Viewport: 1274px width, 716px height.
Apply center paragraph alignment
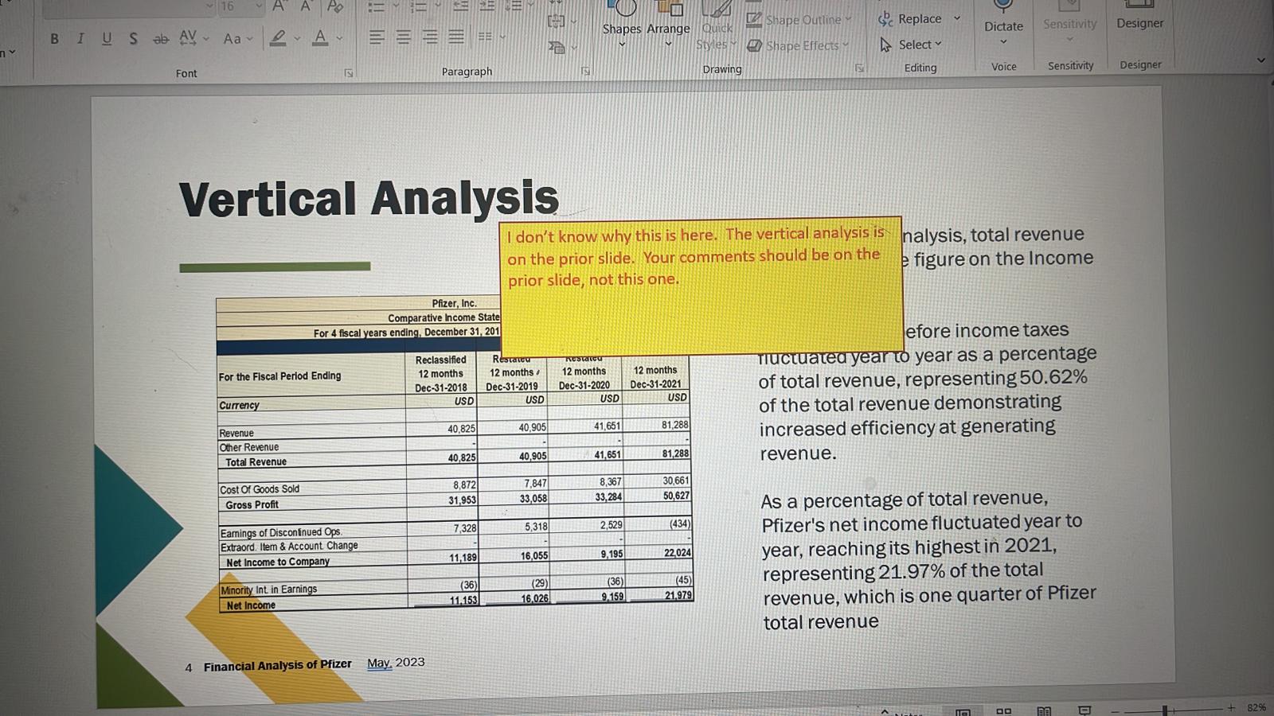tap(402, 36)
